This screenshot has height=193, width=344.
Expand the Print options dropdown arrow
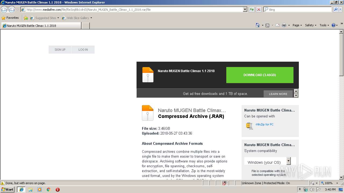pos(289,25)
